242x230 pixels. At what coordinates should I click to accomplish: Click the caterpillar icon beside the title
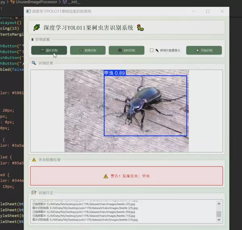pos(140,28)
